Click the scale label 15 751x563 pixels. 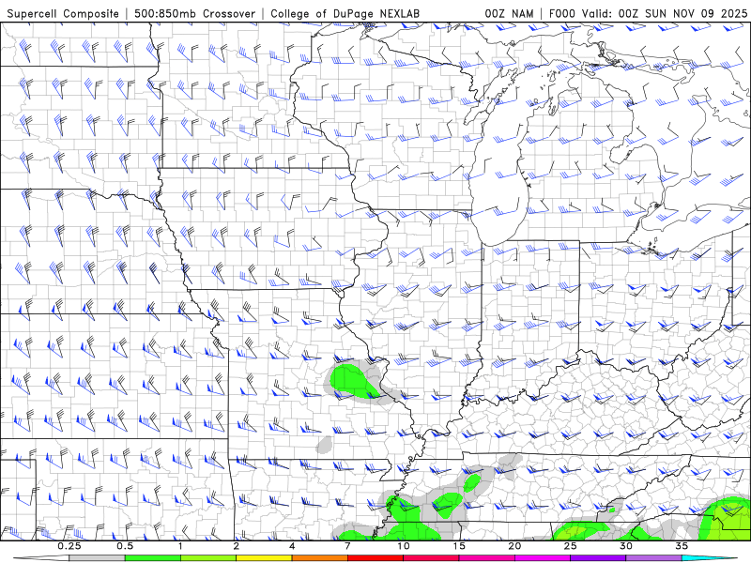[459, 546]
